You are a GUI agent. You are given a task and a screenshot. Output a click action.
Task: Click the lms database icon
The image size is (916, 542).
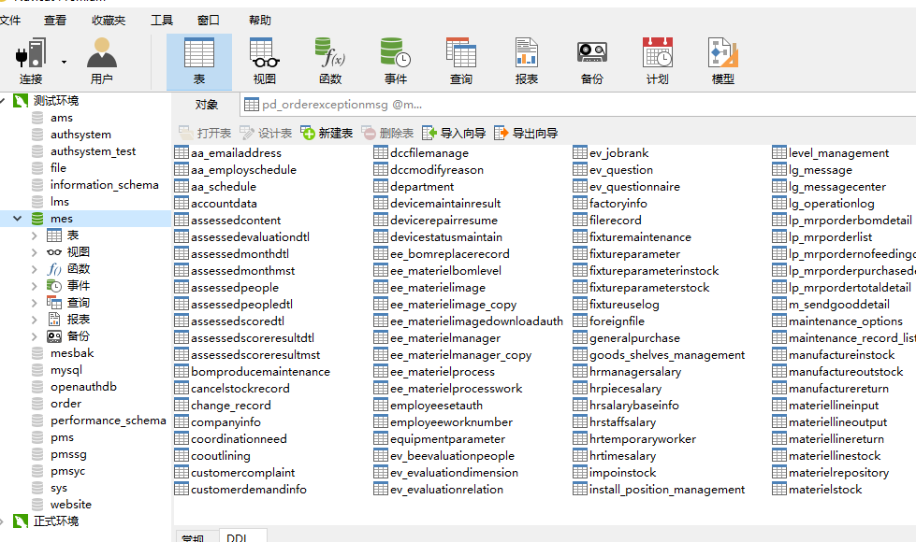(37, 202)
